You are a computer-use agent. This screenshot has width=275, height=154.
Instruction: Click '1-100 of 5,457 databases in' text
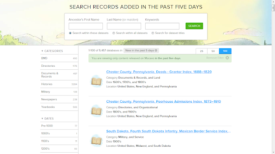(x=105, y=50)
